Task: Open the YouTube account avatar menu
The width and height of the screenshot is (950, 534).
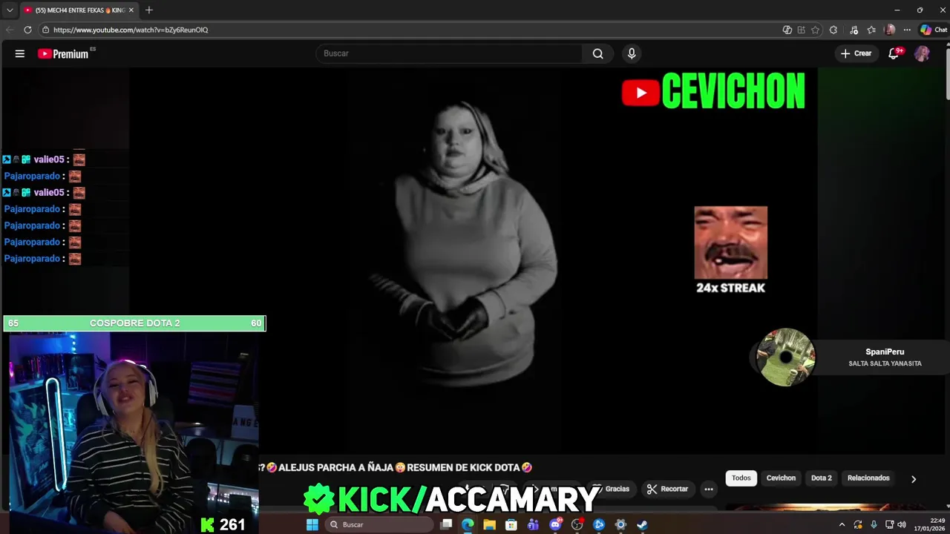Action: [x=922, y=53]
